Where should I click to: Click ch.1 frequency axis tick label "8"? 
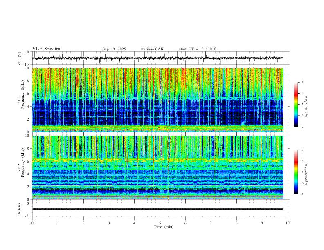pyautogui.click(x=28, y=81)
